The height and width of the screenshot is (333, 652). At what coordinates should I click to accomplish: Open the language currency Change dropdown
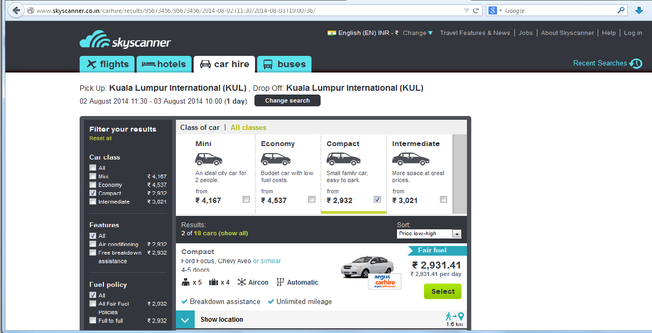[418, 33]
